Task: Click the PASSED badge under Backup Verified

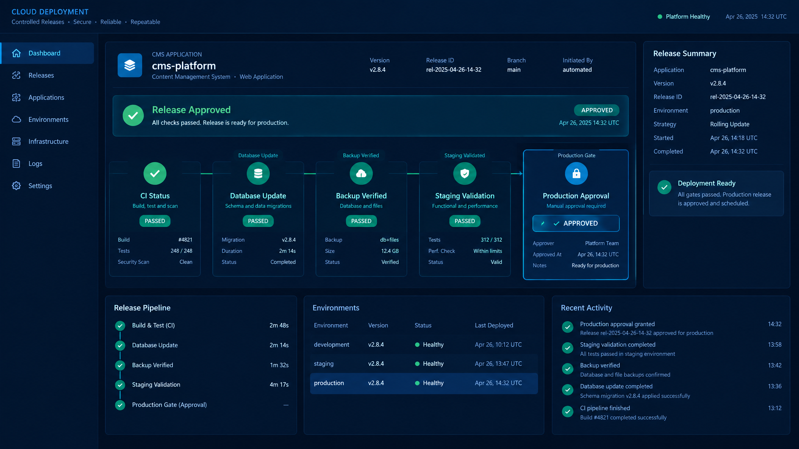Action: pyautogui.click(x=361, y=221)
